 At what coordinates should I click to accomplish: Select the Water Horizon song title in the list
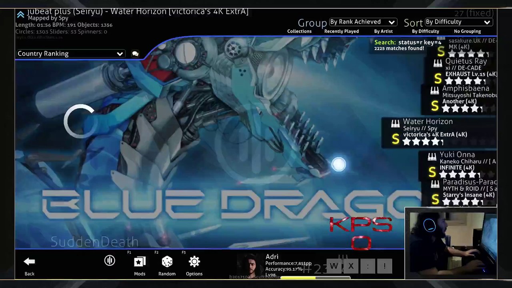[x=428, y=122]
